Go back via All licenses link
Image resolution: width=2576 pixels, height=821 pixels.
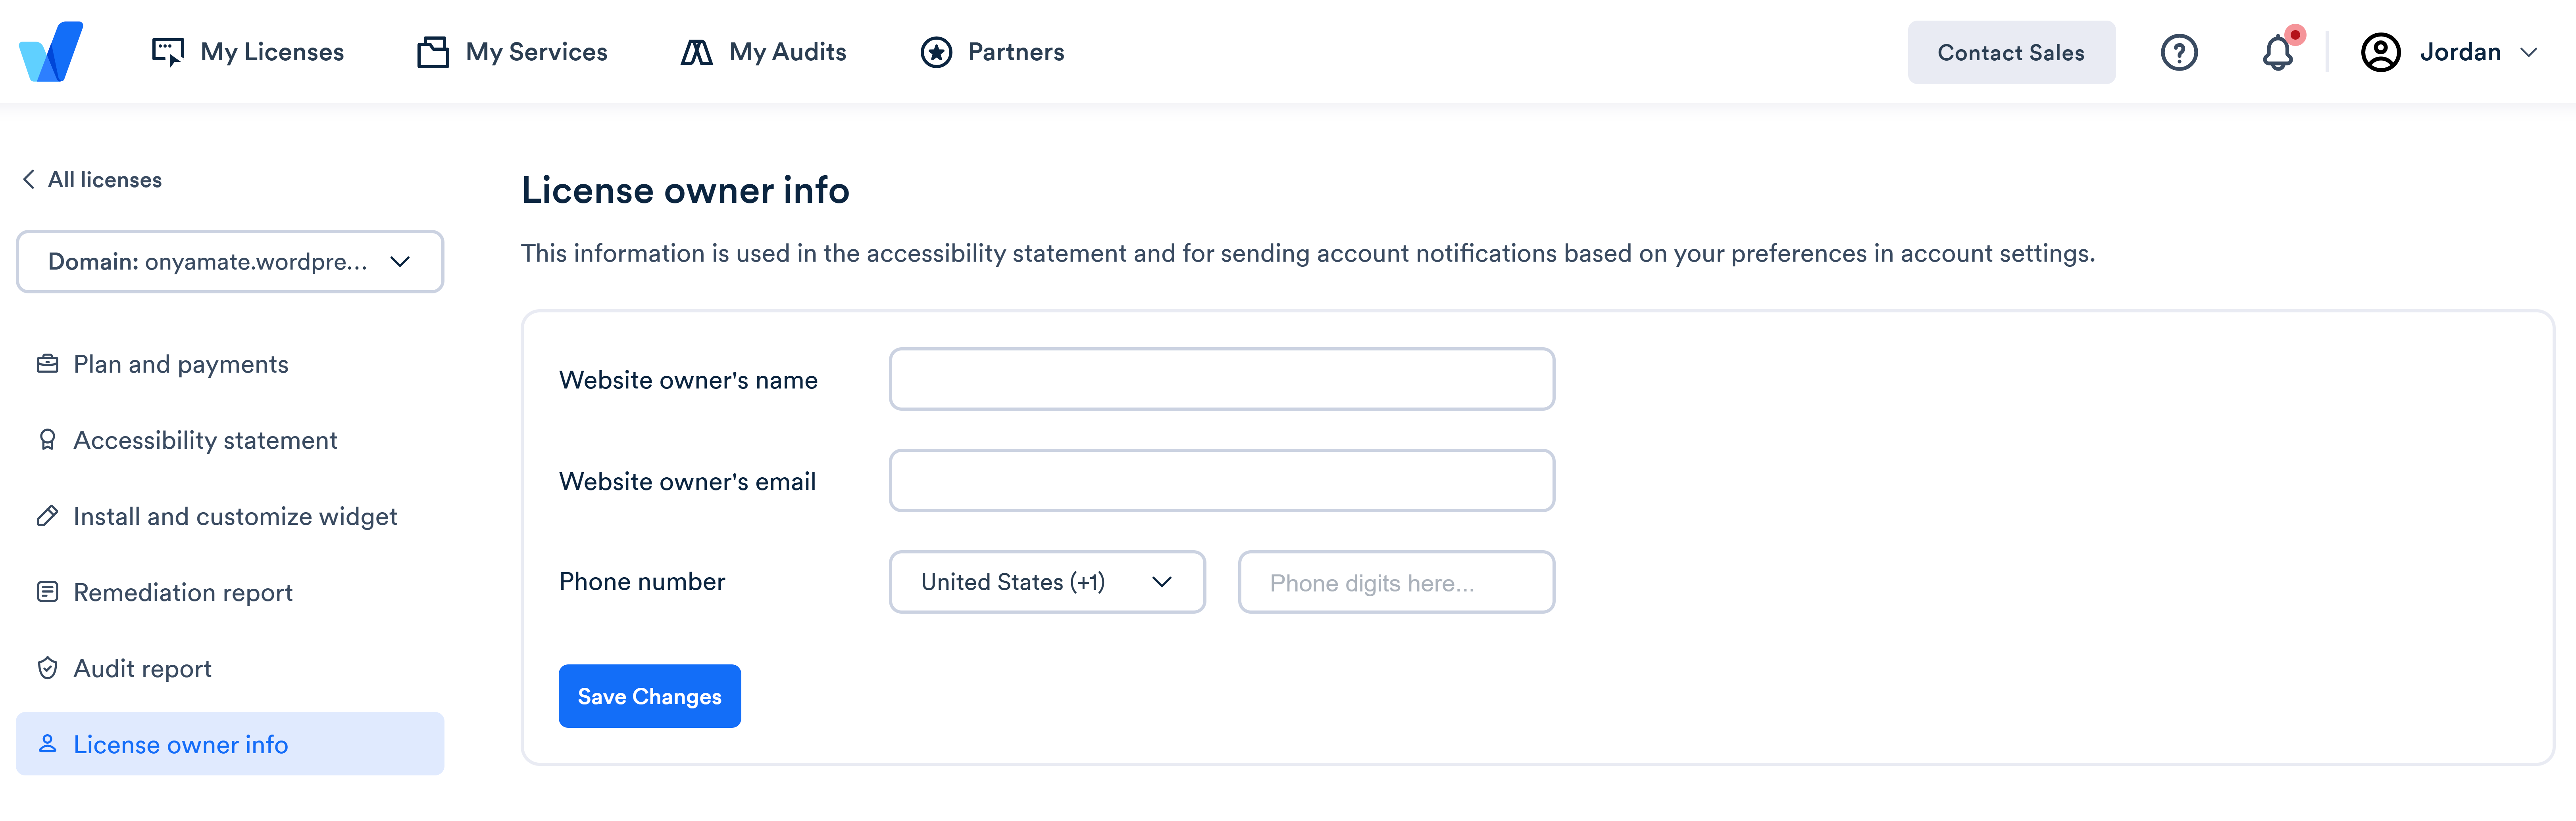pyautogui.click(x=90, y=180)
